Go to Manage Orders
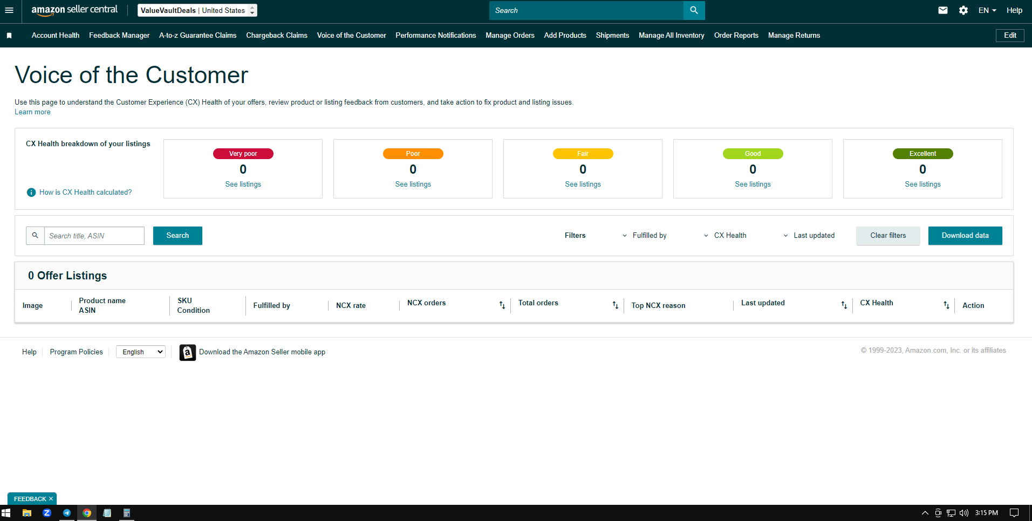Viewport: 1032px width, 521px height. pyautogui.click(x=510, y=36)
